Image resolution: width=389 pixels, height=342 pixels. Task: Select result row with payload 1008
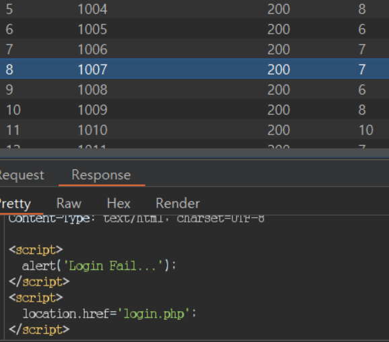point(194,89)
